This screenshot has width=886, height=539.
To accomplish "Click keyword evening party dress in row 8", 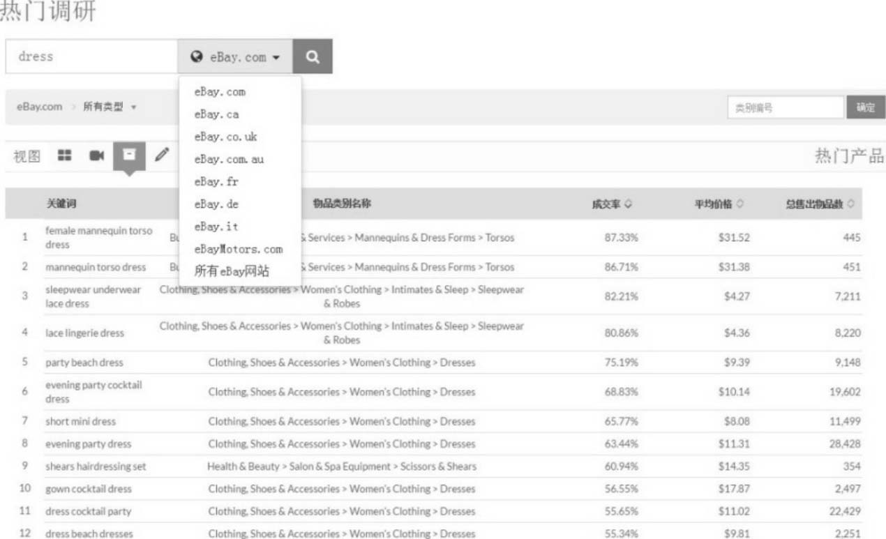I will tap(88, 444).
